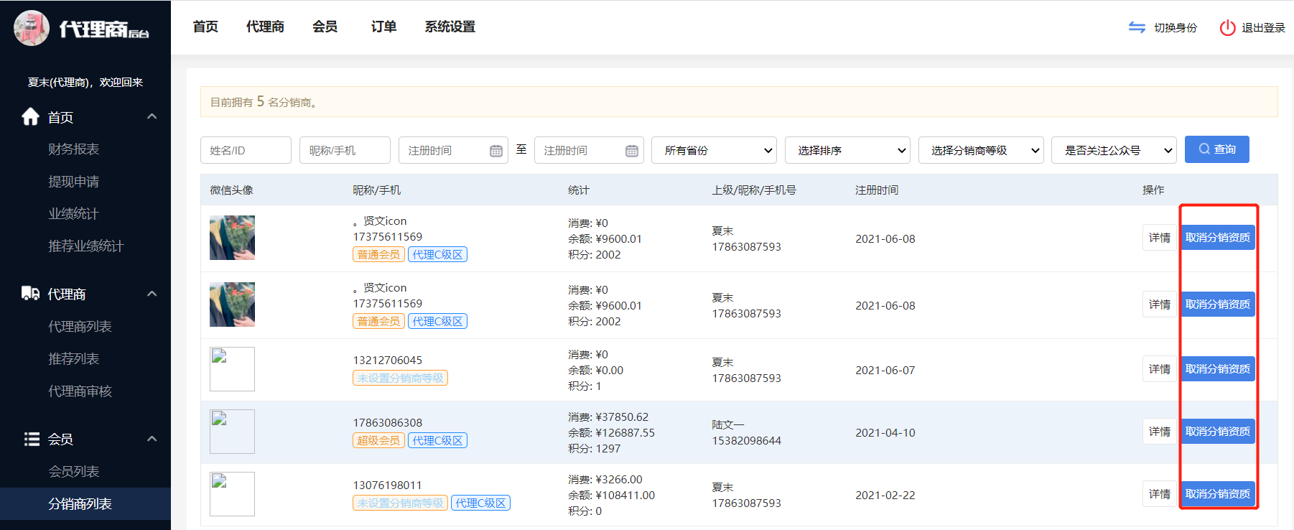1294x530 pixels.
Task: Open the 所有省份 province dropdown
Action: pos(713,150)
